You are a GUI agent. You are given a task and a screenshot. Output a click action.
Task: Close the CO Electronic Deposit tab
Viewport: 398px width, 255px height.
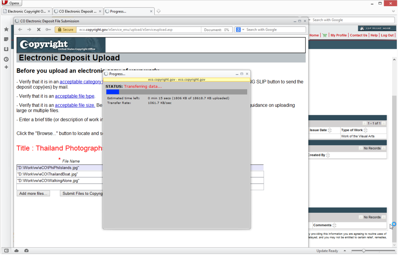pos(100,11)
